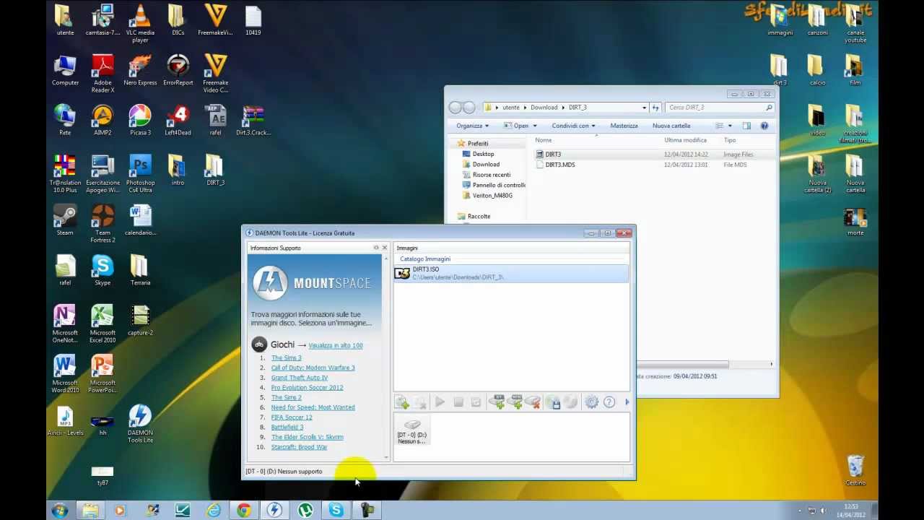Screen dimensions: 924x520
Task: Click the refresh button beside address bar
Action: click(655, 108)
